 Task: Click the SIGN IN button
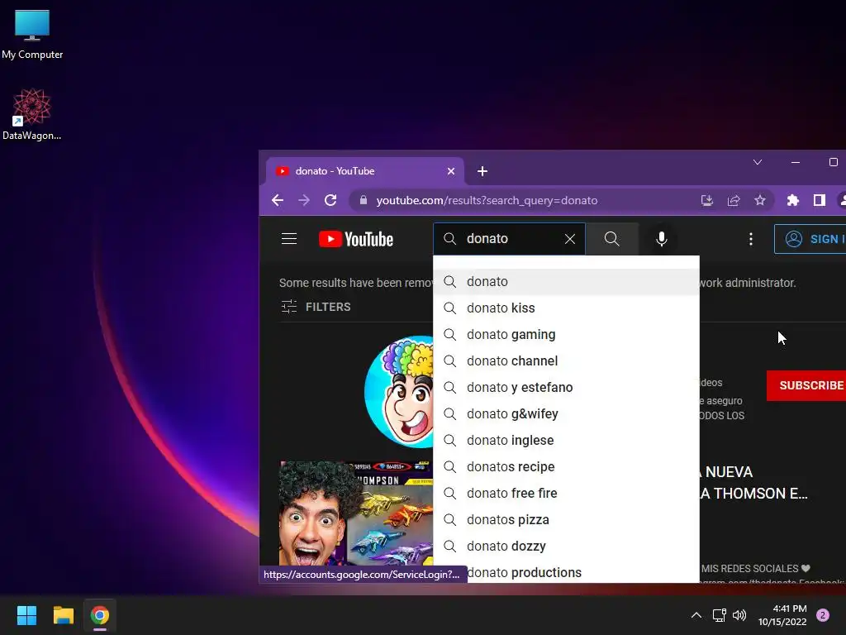810,239
